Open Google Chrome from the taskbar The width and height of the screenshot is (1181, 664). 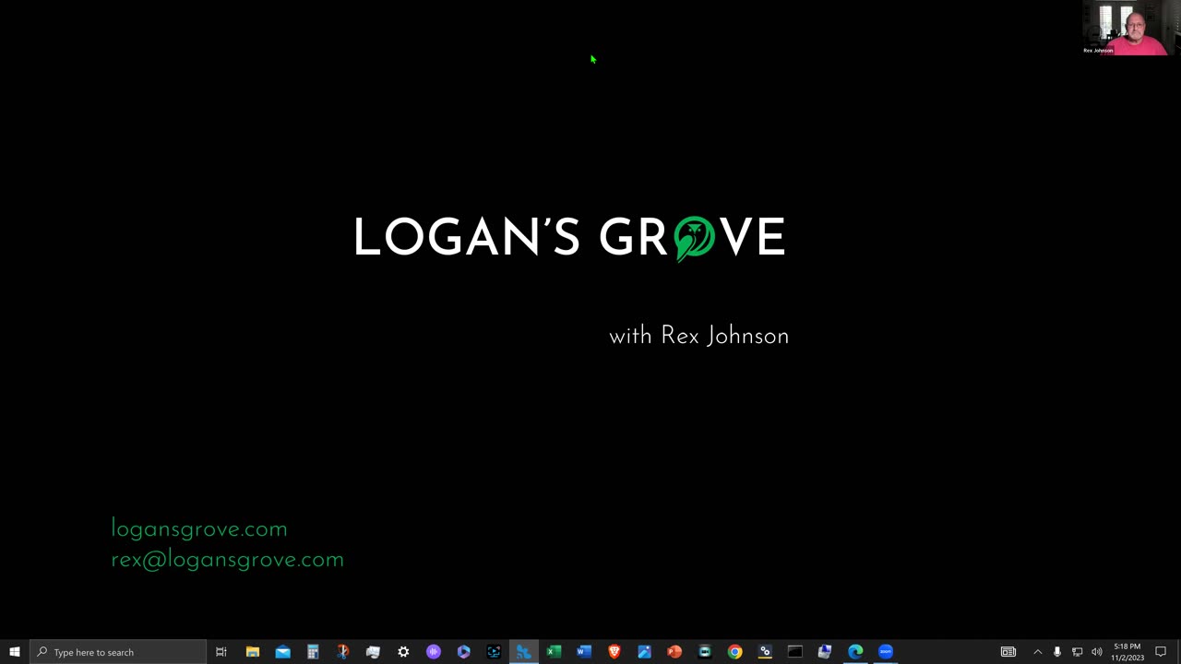[x=734, y=652]
